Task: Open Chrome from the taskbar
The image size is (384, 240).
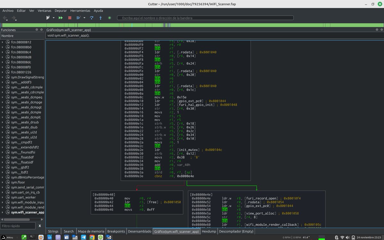Action: [x=92, y=237]
